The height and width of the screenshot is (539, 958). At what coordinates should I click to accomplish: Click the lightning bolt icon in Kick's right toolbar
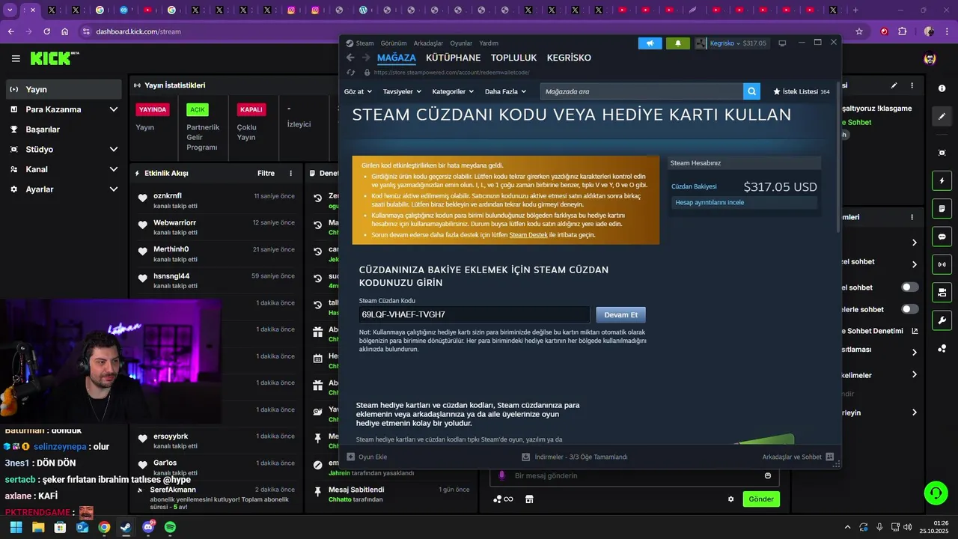(x=942, y=181)
